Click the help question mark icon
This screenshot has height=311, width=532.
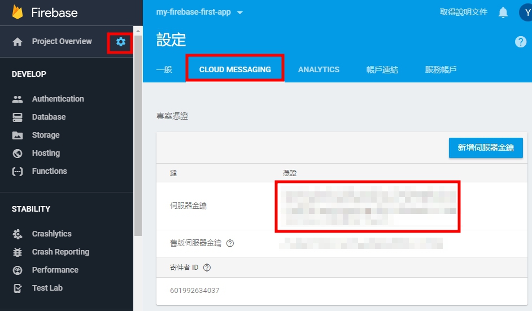pos(521,42)
